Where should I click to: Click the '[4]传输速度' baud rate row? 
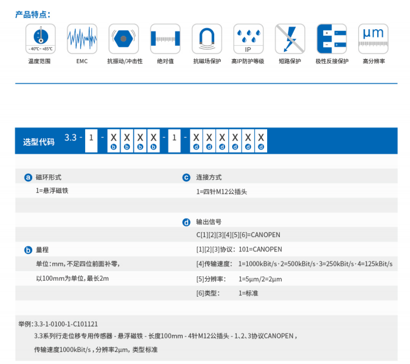(294, 264)
